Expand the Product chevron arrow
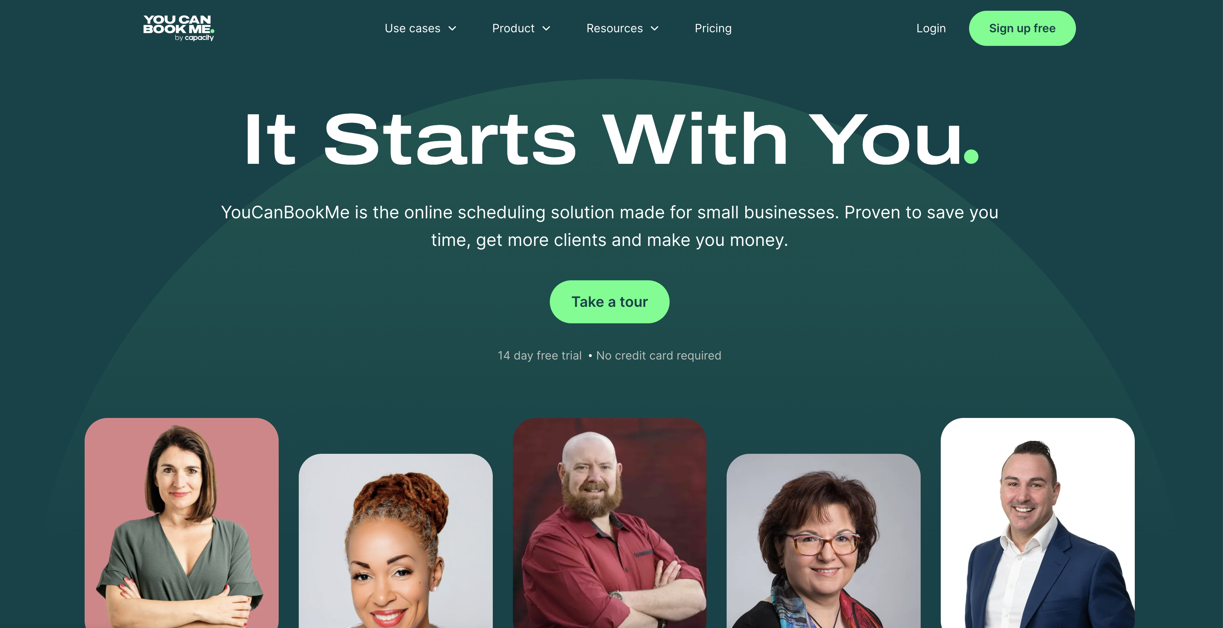 [x=547, y=28]
